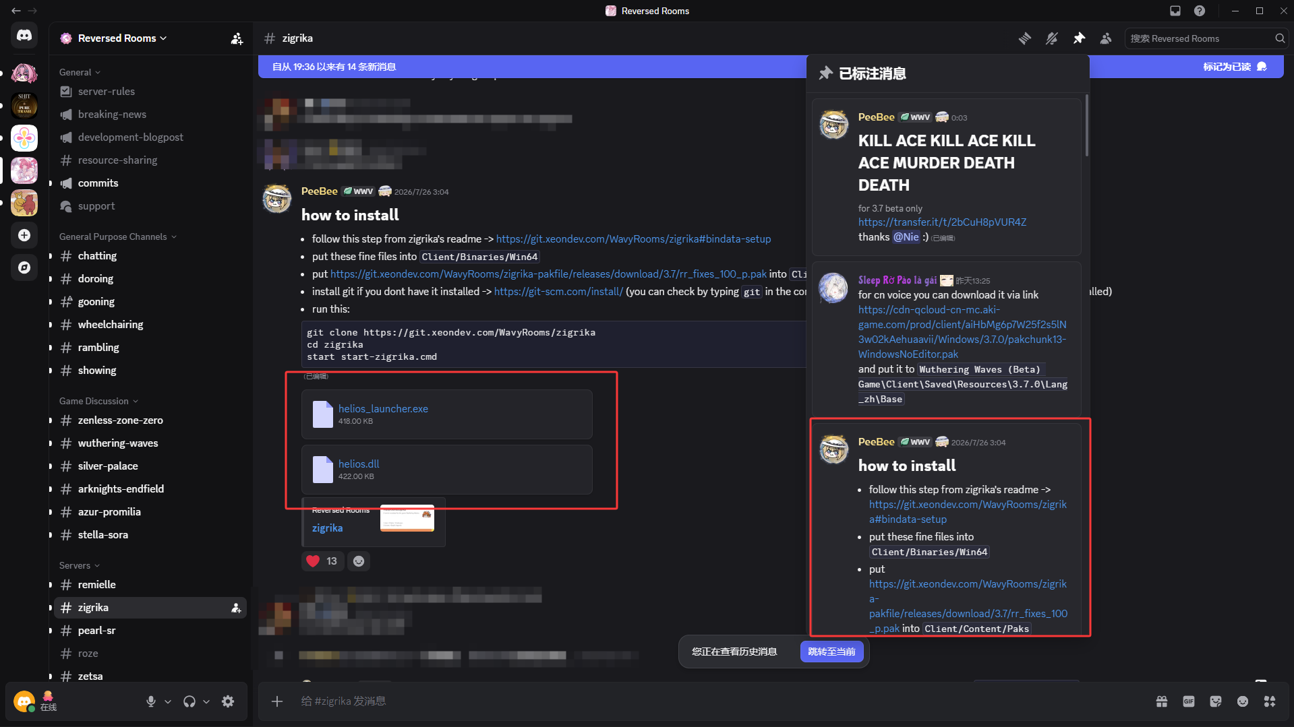Open the transfer.it link in pinned message
This screenshot has width=1294, height=727.
[x=942, y=222]
